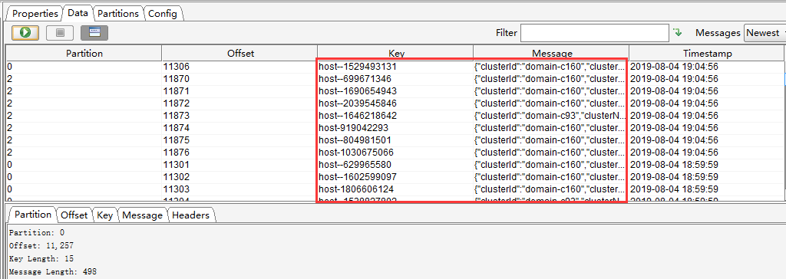Switch to the Properties tab
The width and height of the screenshot is (786, 279).
[x=35, y=14]
